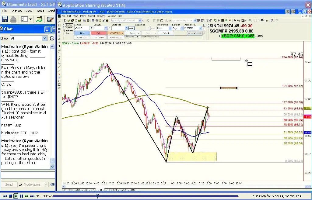Click the Quantity stepper arrows
The image size is (312, 200).
(106, 28)
